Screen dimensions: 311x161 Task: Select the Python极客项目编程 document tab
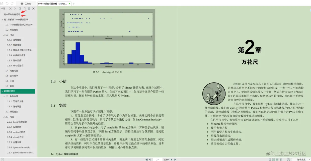(54, 4)
